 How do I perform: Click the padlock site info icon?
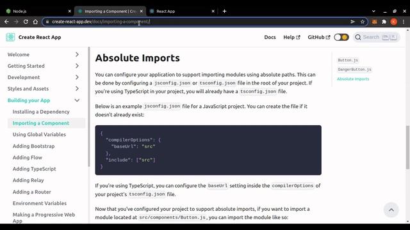pos(47,22)
